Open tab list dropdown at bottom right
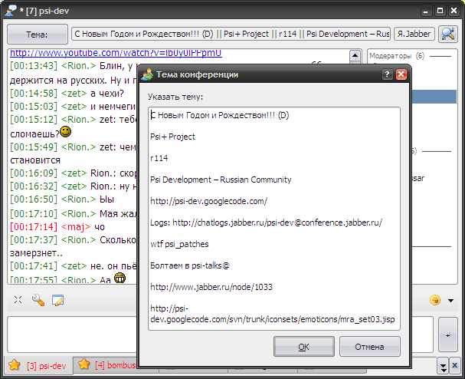 click(444, 365)
